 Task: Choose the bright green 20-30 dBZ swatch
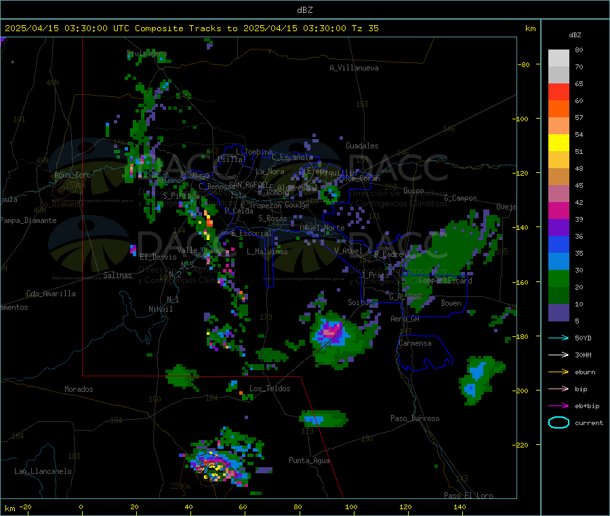pos(558,278)
